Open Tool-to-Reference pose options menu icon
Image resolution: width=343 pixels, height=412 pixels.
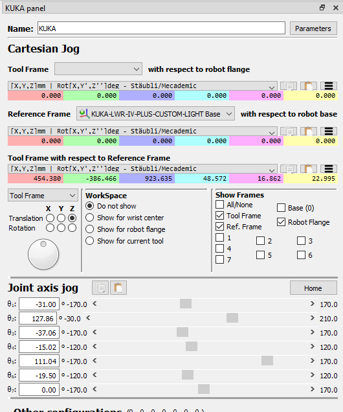point(329,168)
